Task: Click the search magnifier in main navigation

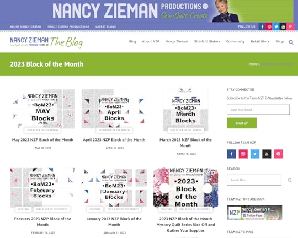Action: coord(291,42)
